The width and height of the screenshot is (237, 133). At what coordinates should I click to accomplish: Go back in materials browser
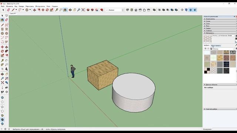pos(205,48)
